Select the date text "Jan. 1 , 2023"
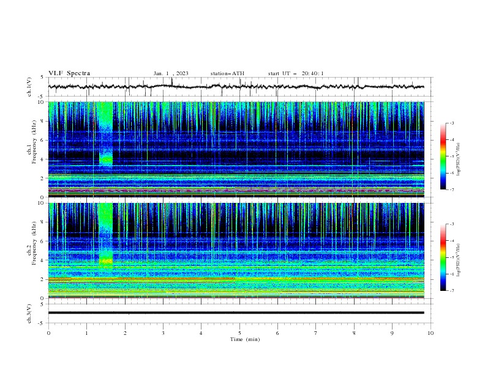 [171, 73]
